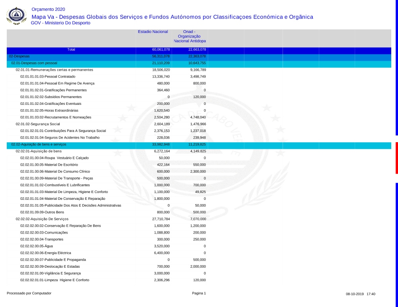The image size is (398, 307).
Task: Select the 02.02.02-Aquisição De Serviços row
Action: (x=42, y=219)
